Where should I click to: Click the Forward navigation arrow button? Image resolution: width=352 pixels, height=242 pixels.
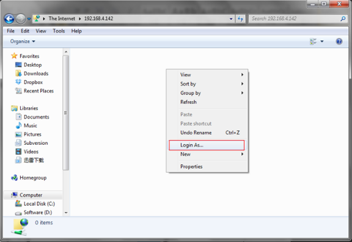[21, 18]
